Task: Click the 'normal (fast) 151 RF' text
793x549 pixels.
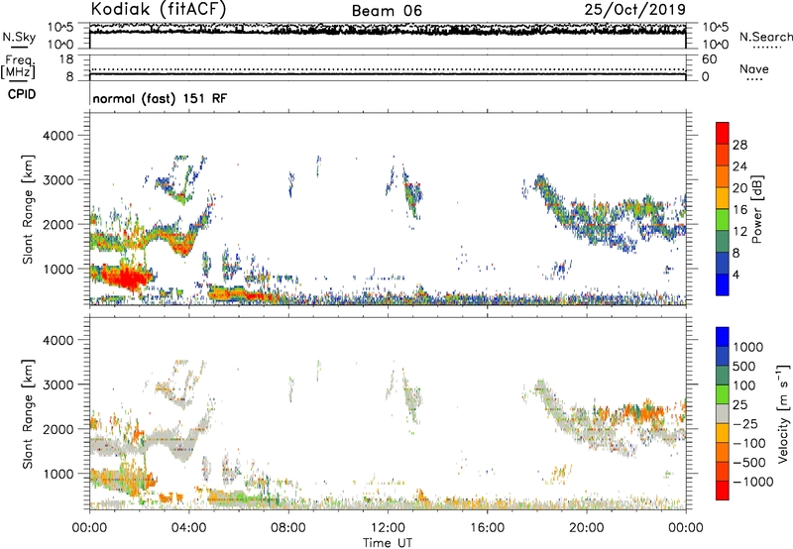Action: (x=160, y=98)
